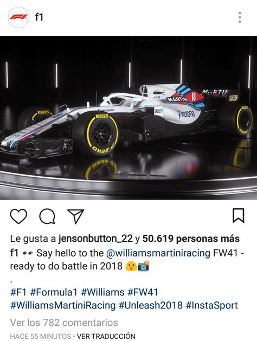This screenshot has height=341, width=257.
Task: Open the #Williams hashtag
Action: pyautogui.click(x=102, y=292)
